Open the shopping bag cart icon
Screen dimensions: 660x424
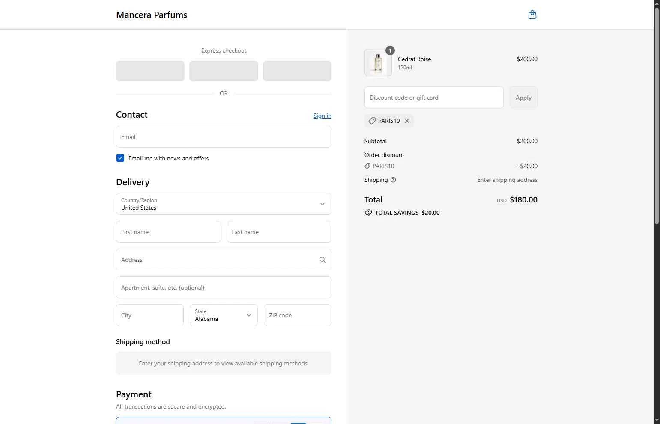(x=532, y=15)
